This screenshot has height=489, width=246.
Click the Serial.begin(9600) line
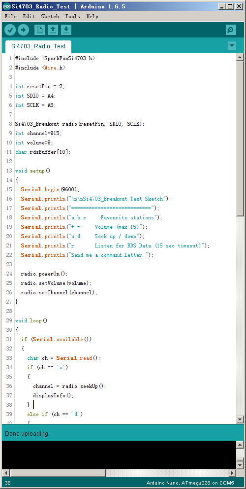[x=51, y=189]
